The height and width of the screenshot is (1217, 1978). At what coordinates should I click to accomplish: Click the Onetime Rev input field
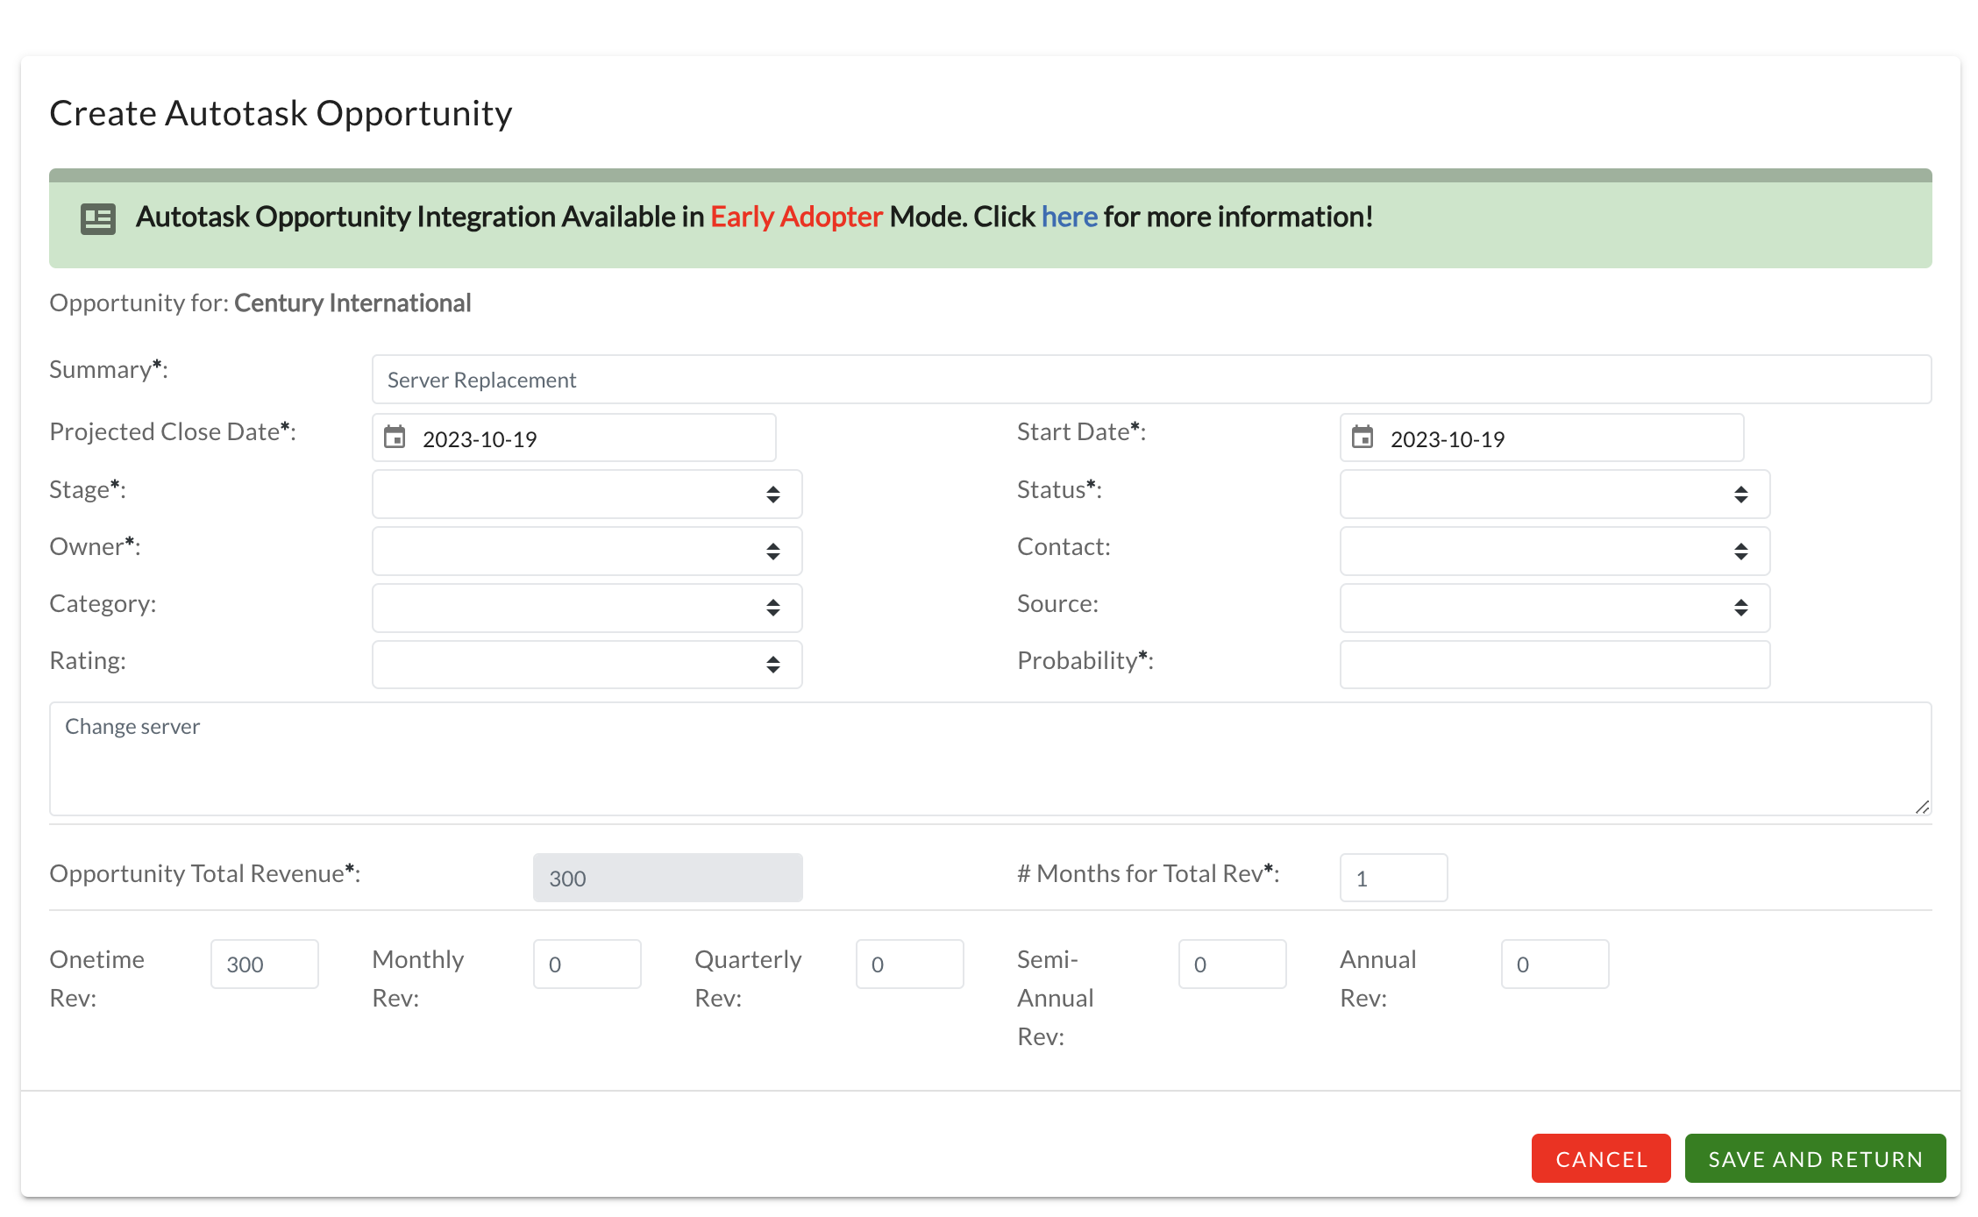[264, 964]
